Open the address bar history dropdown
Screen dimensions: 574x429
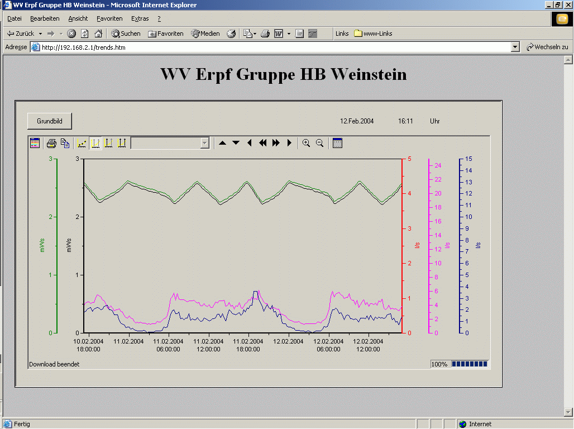coord(515,47)
